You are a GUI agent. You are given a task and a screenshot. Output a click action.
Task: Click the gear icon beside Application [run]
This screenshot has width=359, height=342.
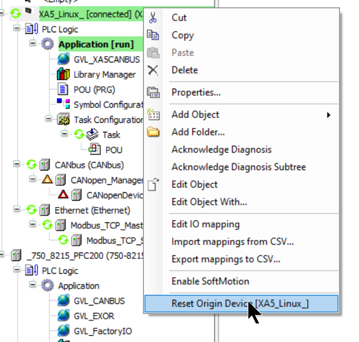click(48, 44)
